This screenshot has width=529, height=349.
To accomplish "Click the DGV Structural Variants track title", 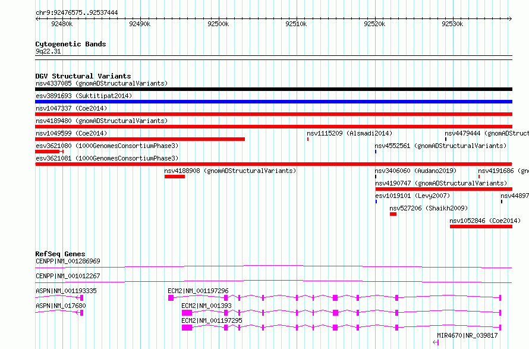I will [x=83, y=76].
